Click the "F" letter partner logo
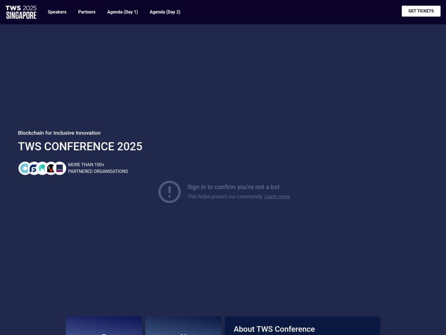This screenshot has height=335, width=446. 33,168
